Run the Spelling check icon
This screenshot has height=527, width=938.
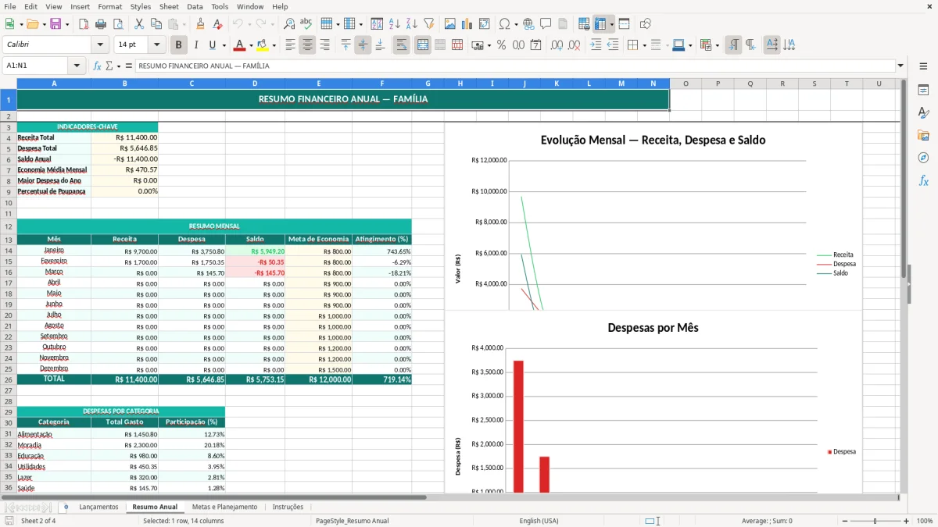[306, 24]
